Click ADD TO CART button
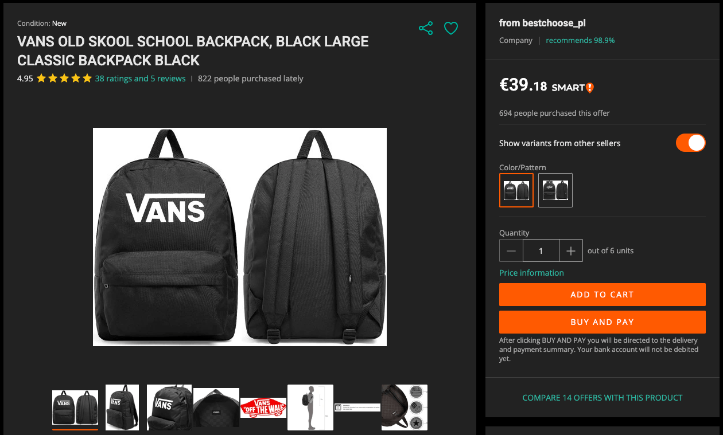Viewport: 723px width, 435px height. pos(602,295)
